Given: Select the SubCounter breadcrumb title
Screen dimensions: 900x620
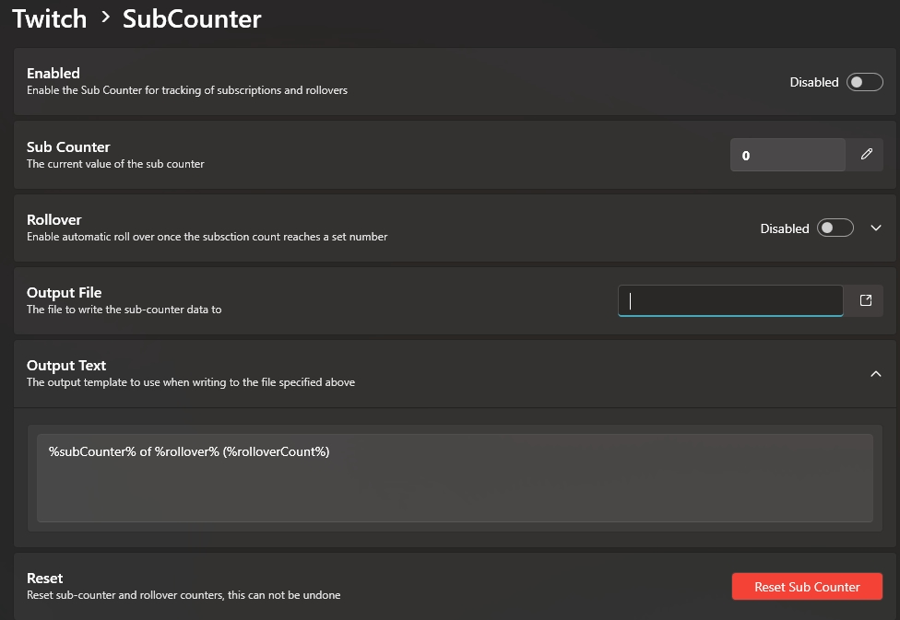Looking at the screenshot, I should [x=192, y=18].
